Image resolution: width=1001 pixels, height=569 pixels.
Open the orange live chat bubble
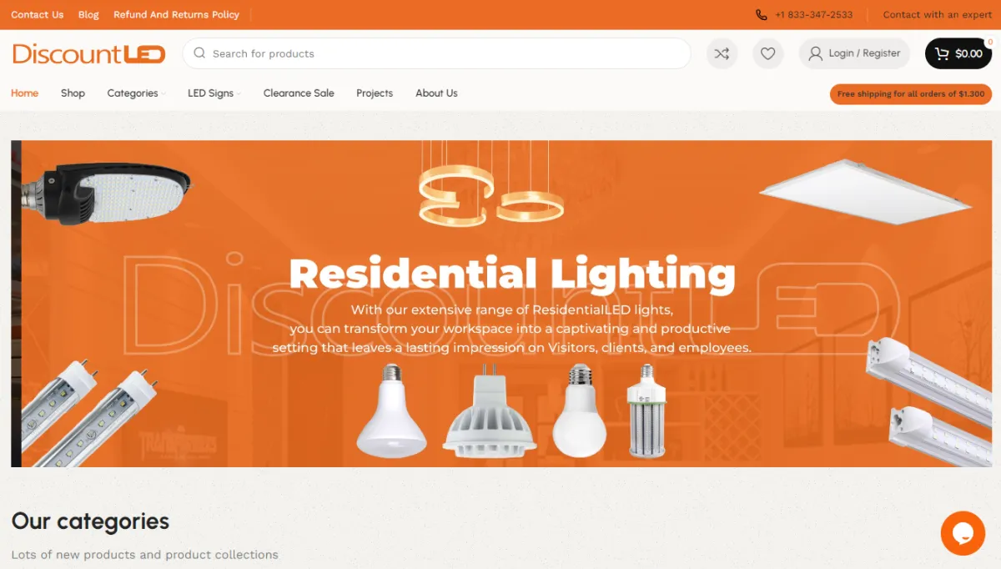(x=963, y=533)
